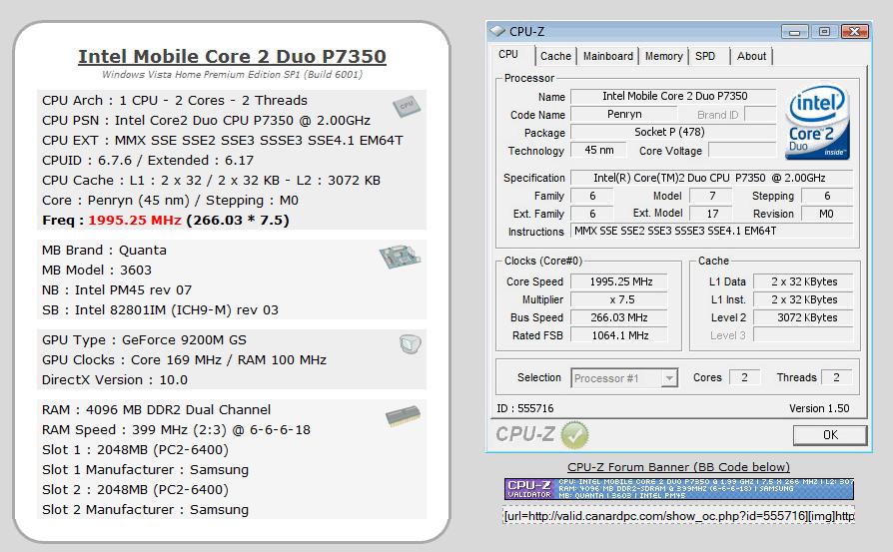This screenshot has height=552, width=893.
Task: Click the empty Core Voltage field
Action: point(742,151)
